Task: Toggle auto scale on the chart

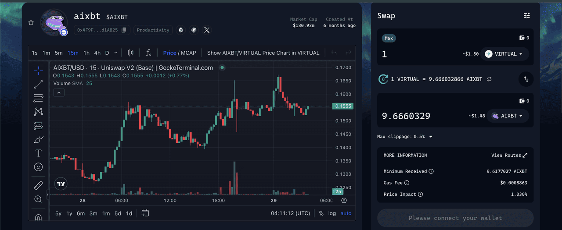Action: pyautogui.click(x=346, y=213)
